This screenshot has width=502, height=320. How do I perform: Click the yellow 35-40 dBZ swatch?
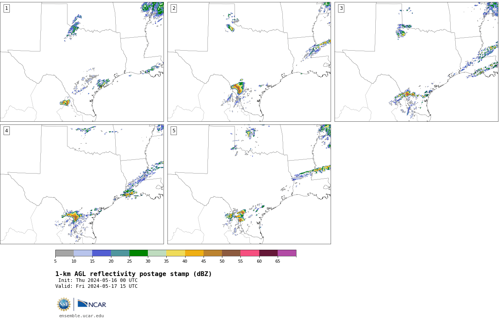coord(176,253)
